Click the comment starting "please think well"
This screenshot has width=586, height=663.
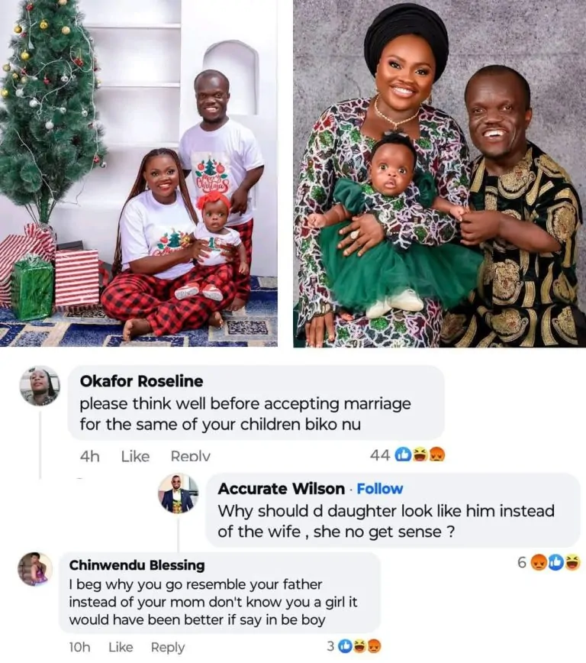coord(245,412)
